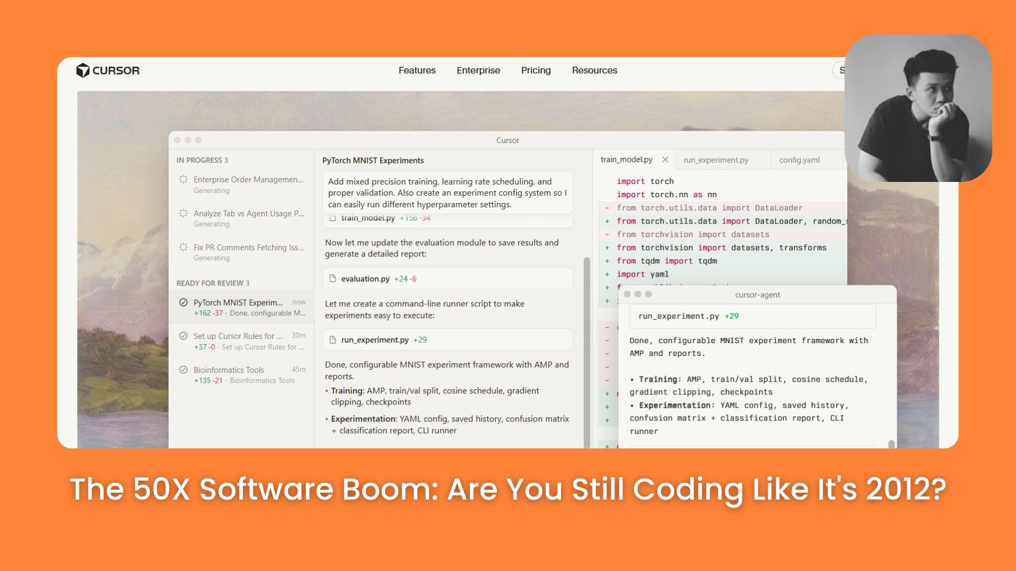Open the Resources navigation menu
This screenshot has width=1016, height=571.
point(594,70)
